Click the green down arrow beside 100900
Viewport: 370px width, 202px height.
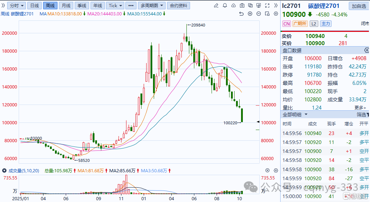click(x=310, y=14)
